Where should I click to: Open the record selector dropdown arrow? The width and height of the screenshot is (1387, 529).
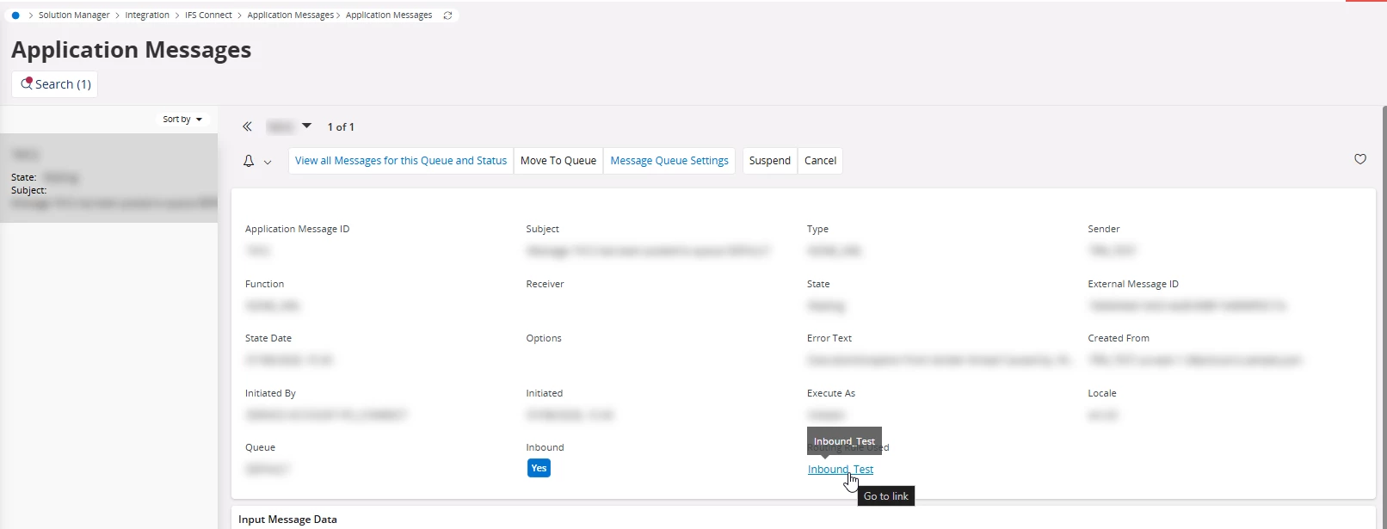pyautogui.click(x=306, y=126)
